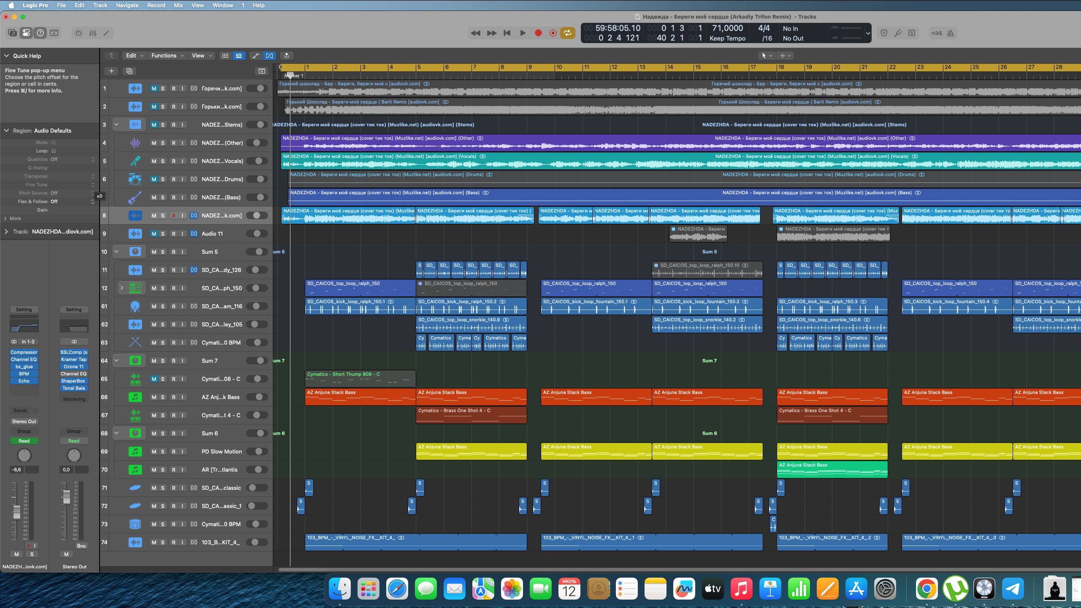1081x608 pixels.
Task: Collapse the NADEZ Stems track stack
Action: pos(116,125)
